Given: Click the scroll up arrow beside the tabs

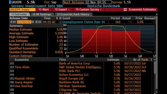Looking at the screenshot, I should coord(157,14).
